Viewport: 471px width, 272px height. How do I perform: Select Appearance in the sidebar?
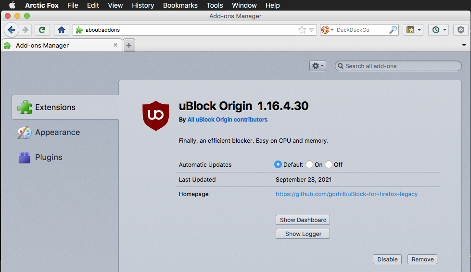click(x=65, y=132)
